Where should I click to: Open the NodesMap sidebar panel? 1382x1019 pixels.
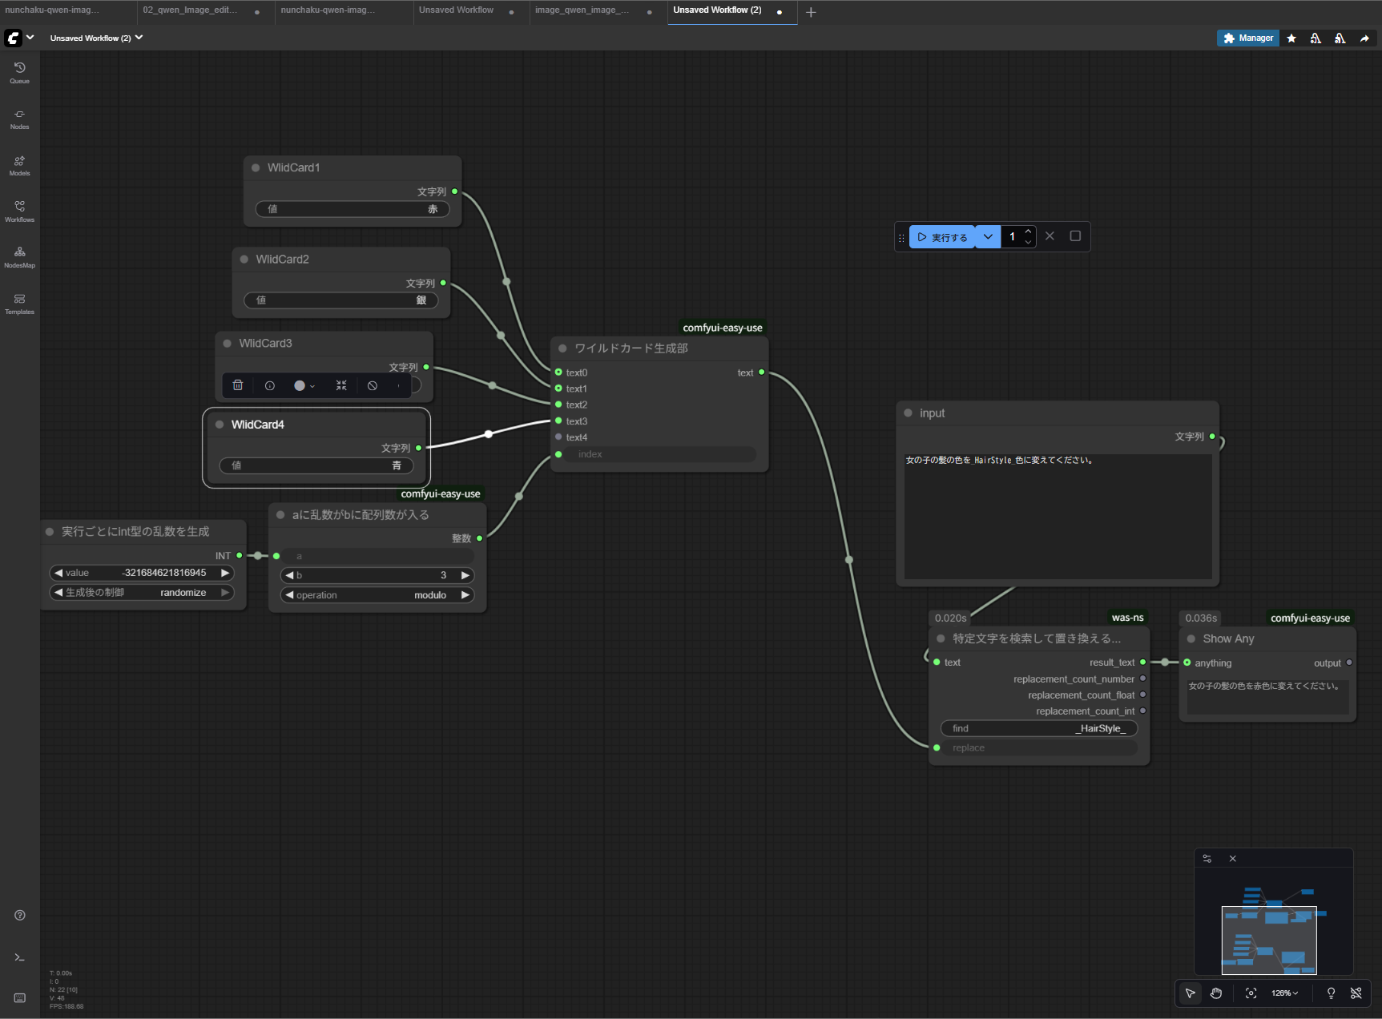click(x=19, y=256)
